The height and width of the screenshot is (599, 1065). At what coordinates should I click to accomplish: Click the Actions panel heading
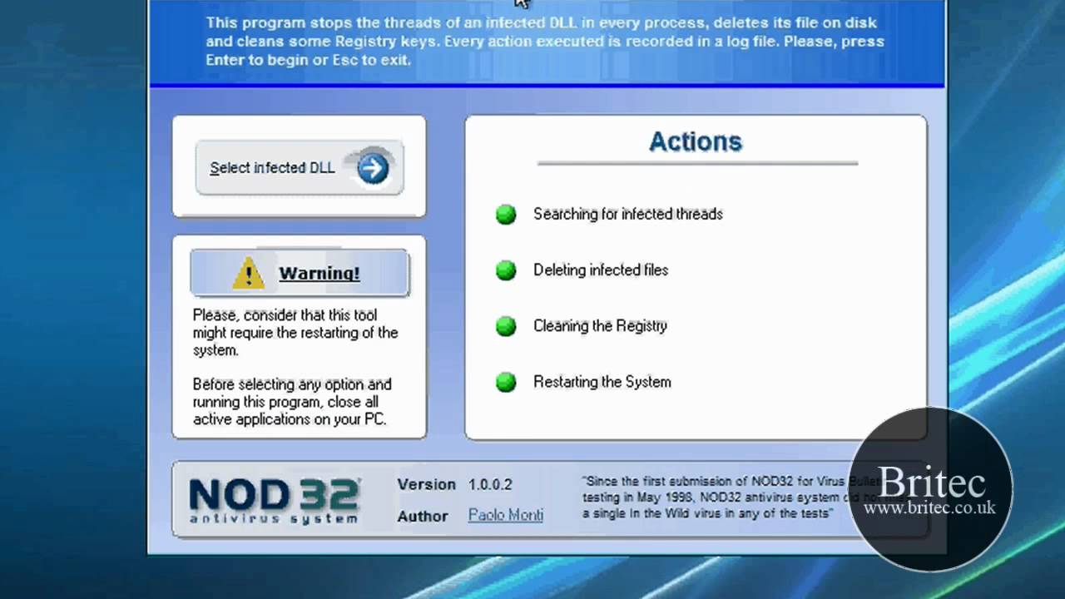click(x=696, y=141)
